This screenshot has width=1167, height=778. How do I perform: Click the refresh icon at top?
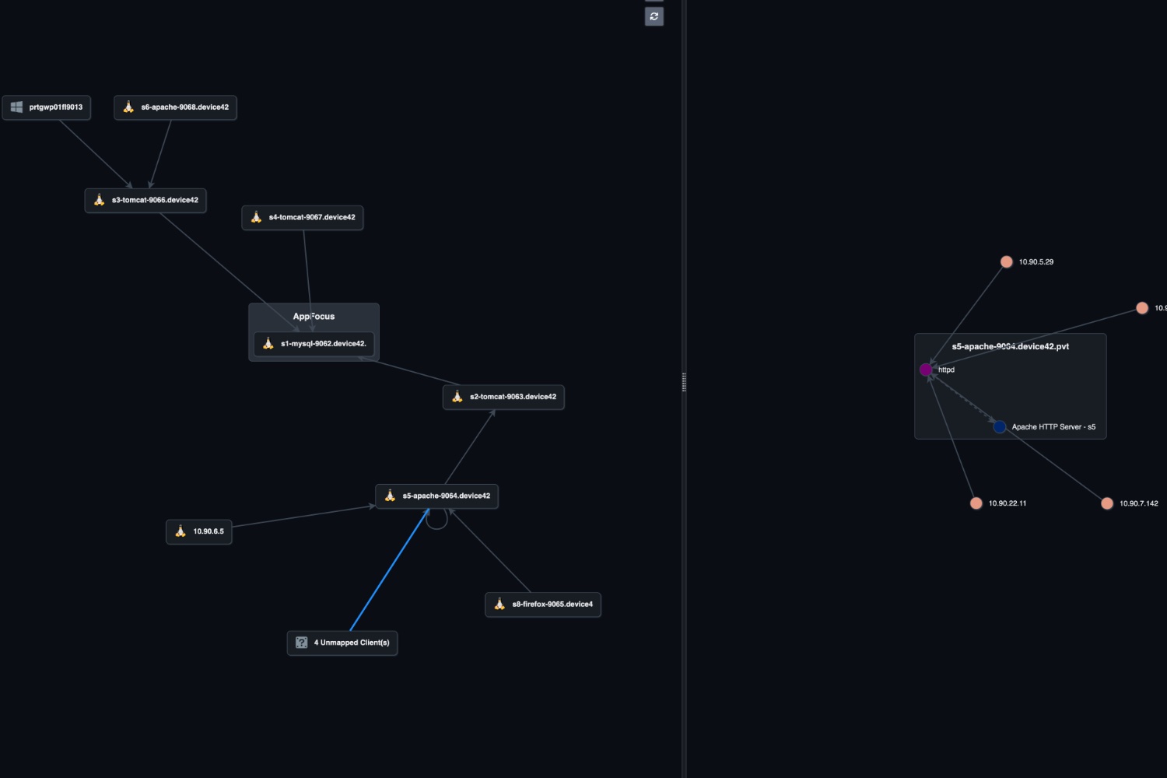tap(654, 16)
